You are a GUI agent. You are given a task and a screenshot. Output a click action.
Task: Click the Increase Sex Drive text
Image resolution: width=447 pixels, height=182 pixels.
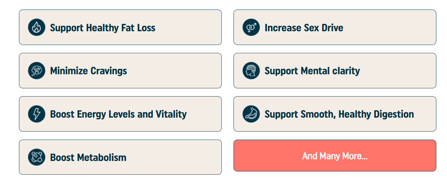304,28
